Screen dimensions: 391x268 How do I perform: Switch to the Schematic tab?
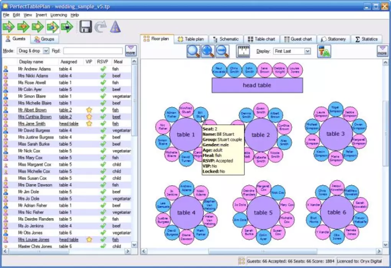click(227, 39)
